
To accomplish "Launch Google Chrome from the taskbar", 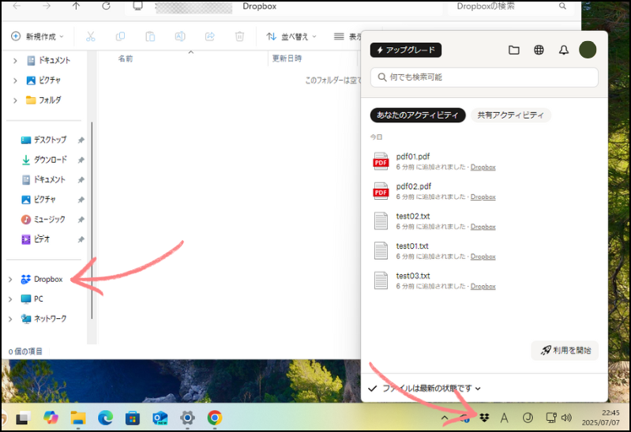I will coord(215,419).
